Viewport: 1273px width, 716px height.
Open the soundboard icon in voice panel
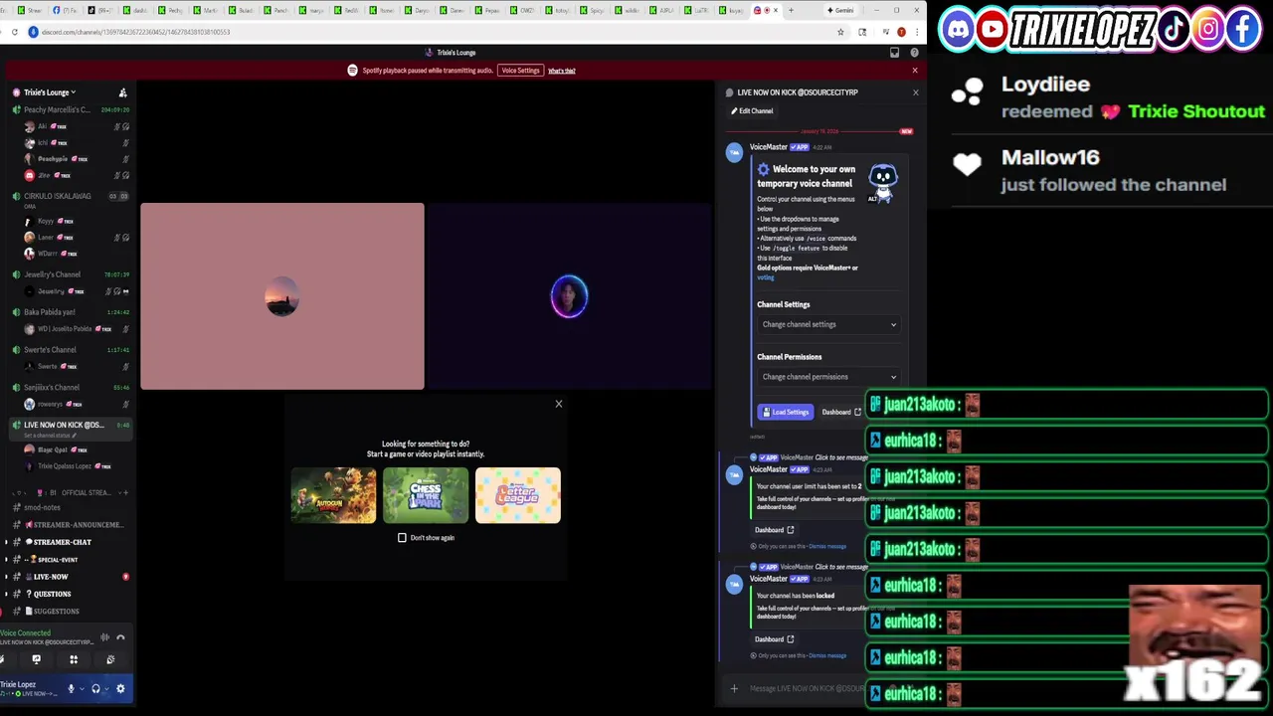click(110, 659)
